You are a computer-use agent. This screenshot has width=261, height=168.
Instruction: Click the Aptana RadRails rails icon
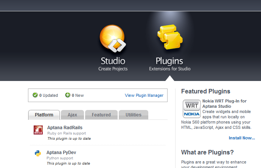38,130
